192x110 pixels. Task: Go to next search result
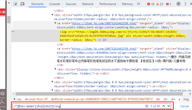coord(169,106)
